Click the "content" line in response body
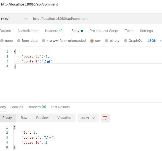The width and height of the screenshot is (162, 151). [x=39, y=138]
